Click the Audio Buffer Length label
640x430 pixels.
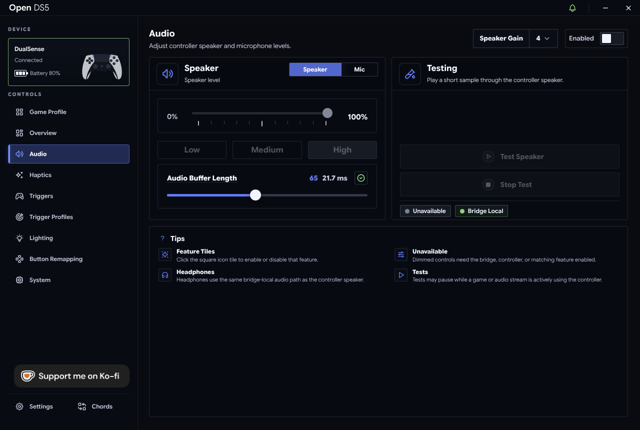[202, 178]
